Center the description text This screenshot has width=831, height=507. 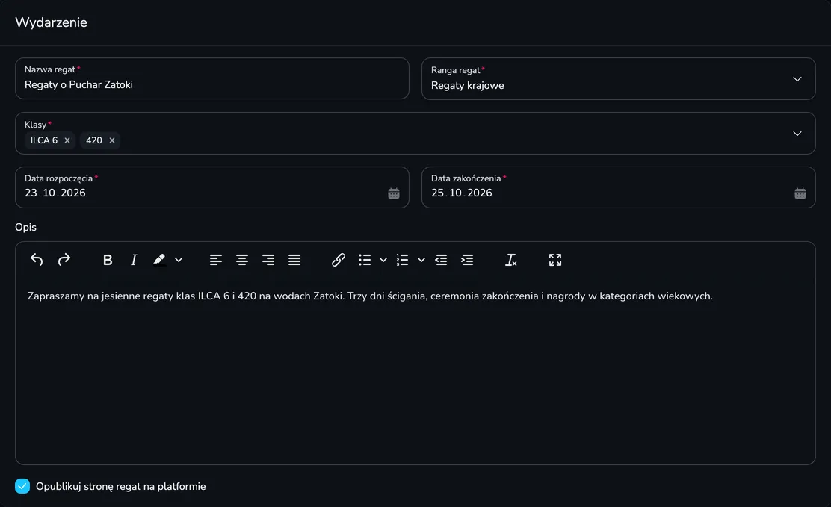point(241,260)
